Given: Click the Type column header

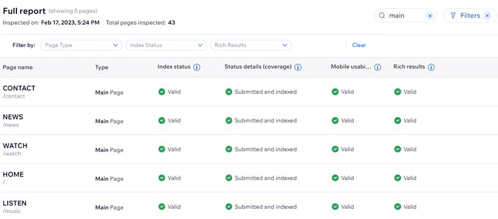Looking at the screenshot, I should [102, 67].
